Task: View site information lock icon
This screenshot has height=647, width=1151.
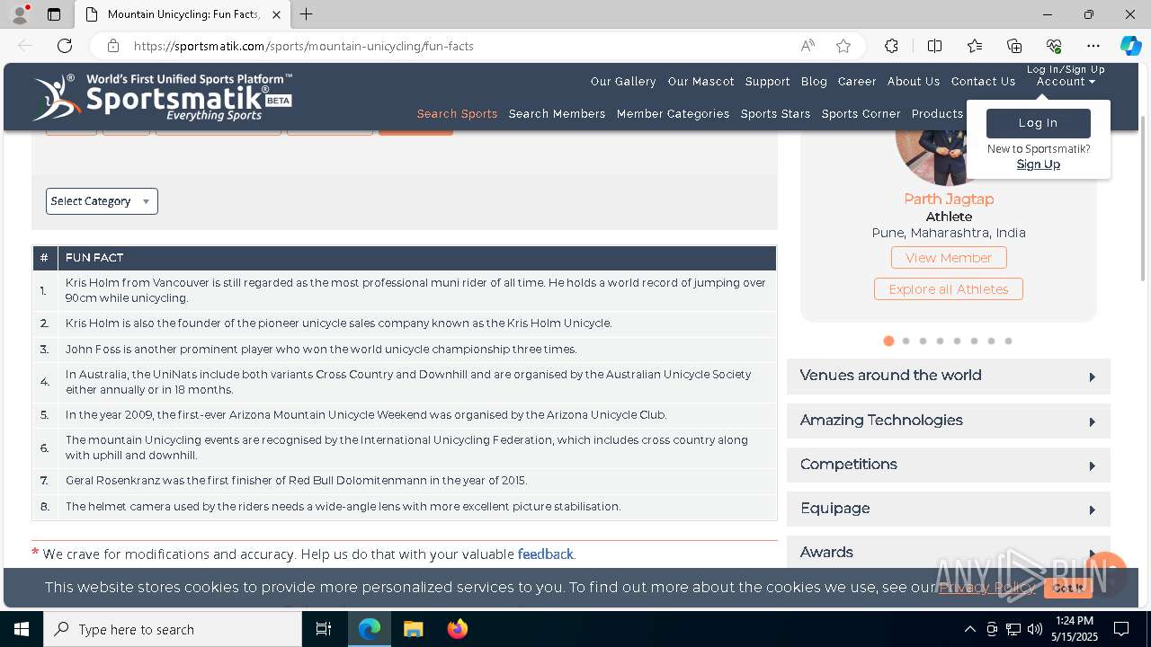Action: click(112, 46)
